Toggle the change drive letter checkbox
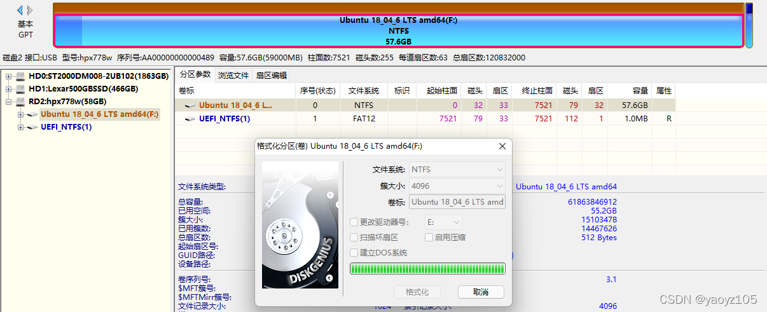 click(354, 222)
